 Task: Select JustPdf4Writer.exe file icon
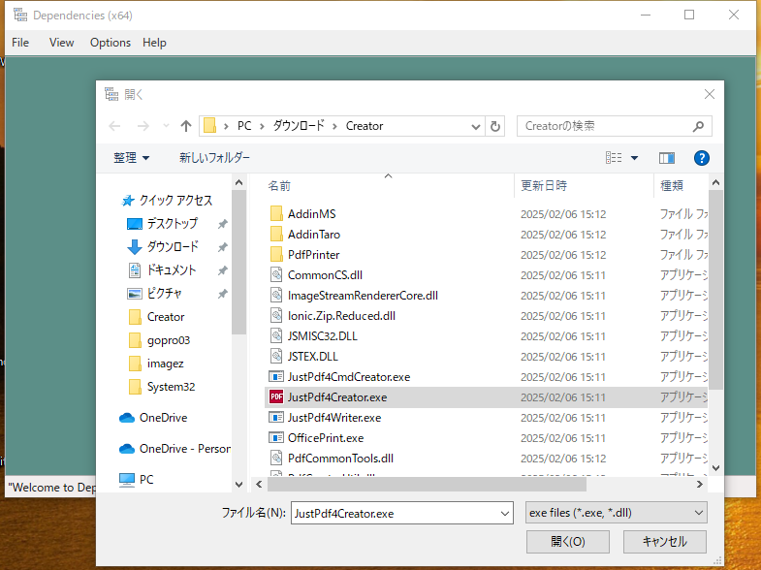point(276,418)
